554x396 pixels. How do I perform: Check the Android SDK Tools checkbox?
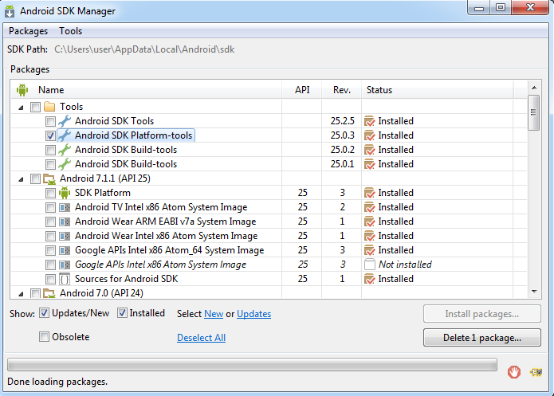(x=50, y=121)
